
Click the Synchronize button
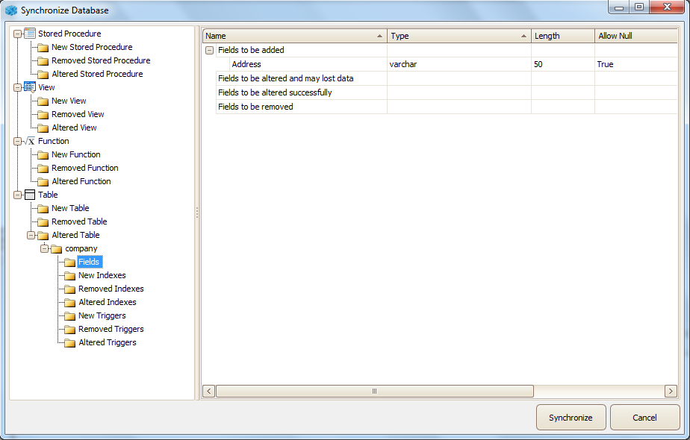571,417
